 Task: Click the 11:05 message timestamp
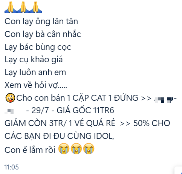pyautogui.click(x=12, y=167)
